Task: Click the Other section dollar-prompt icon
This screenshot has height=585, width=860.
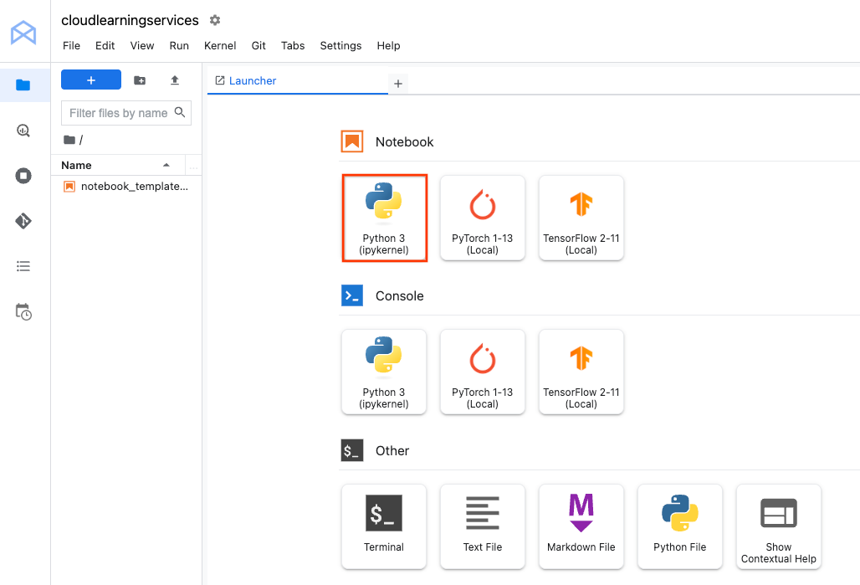Action: coord(352,450)
